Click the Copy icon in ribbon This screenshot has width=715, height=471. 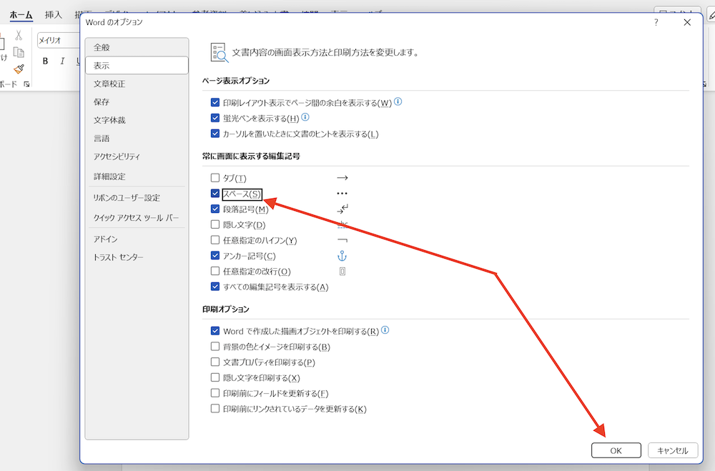coord(19,52)
